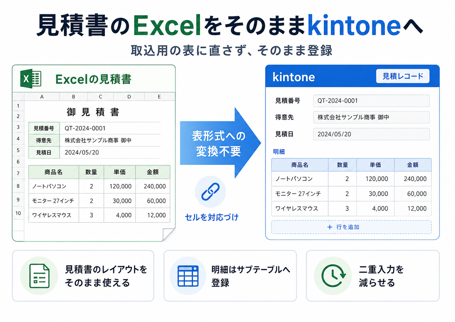455x322 pixels.
Task: Click Excel cell 120,000
Action: [120, 186]
